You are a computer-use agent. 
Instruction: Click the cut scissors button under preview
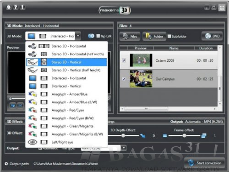(20, 106)
